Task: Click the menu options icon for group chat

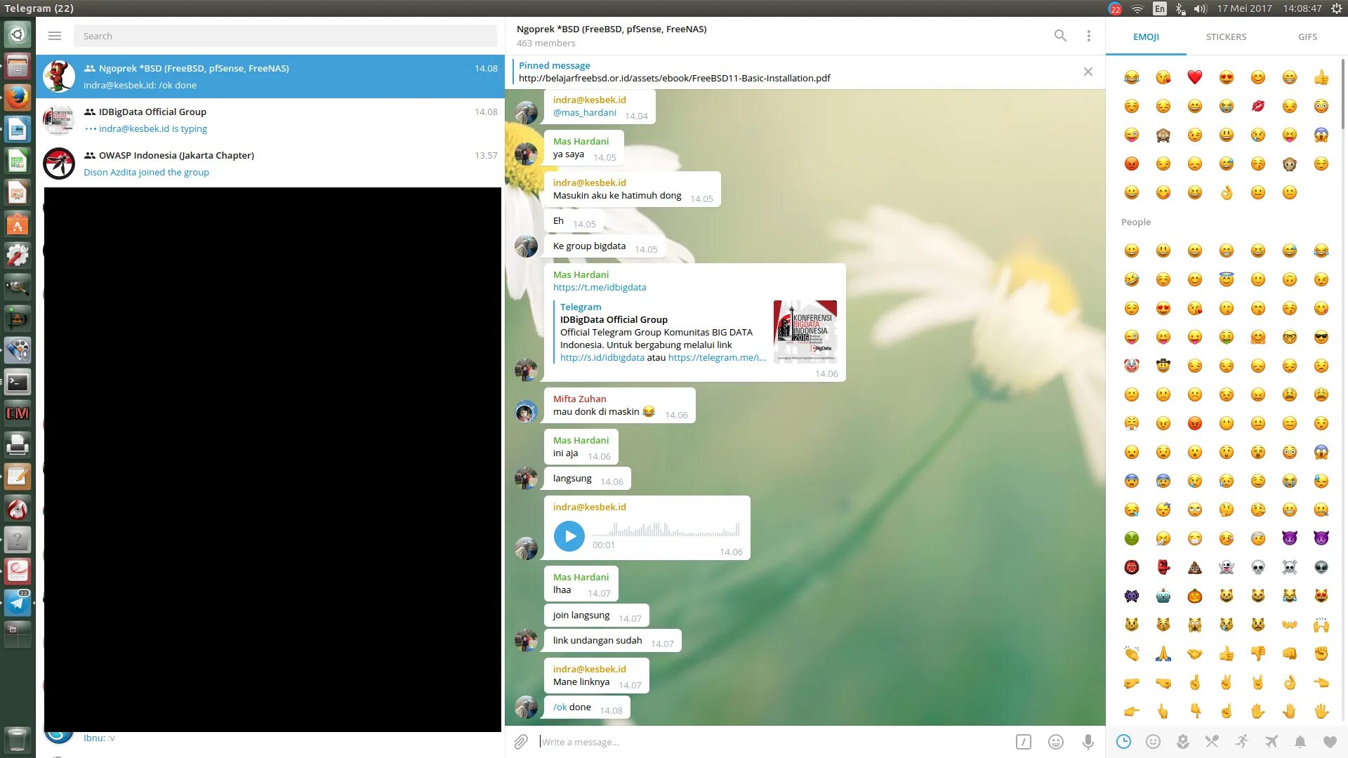Action: tap(1089, 36)
